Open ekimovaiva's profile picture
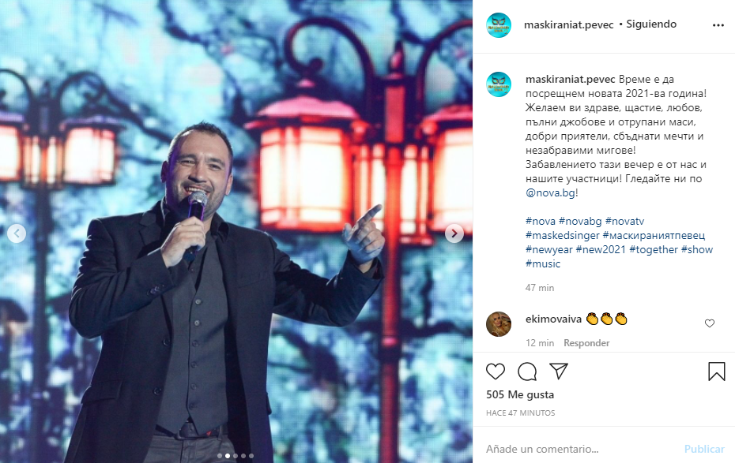Screen dimensions: 735x463 point(499,324)
